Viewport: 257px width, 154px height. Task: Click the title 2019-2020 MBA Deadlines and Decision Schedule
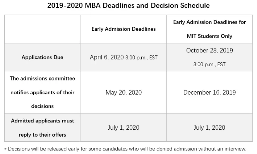tap(128, 5)
